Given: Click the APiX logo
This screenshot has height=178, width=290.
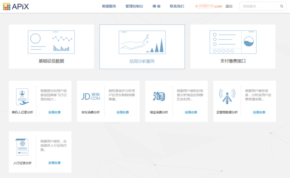Looking at the screenshot, I should [16, 6].
